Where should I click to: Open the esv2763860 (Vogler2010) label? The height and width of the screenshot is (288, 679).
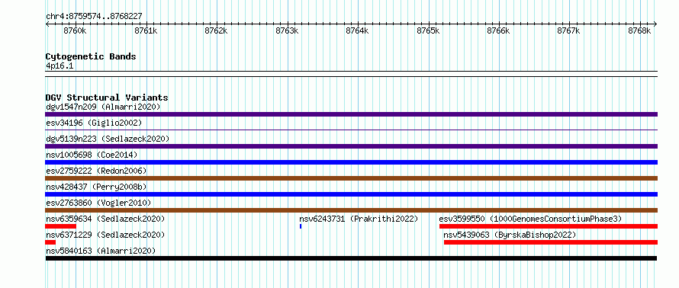(98, 203)
